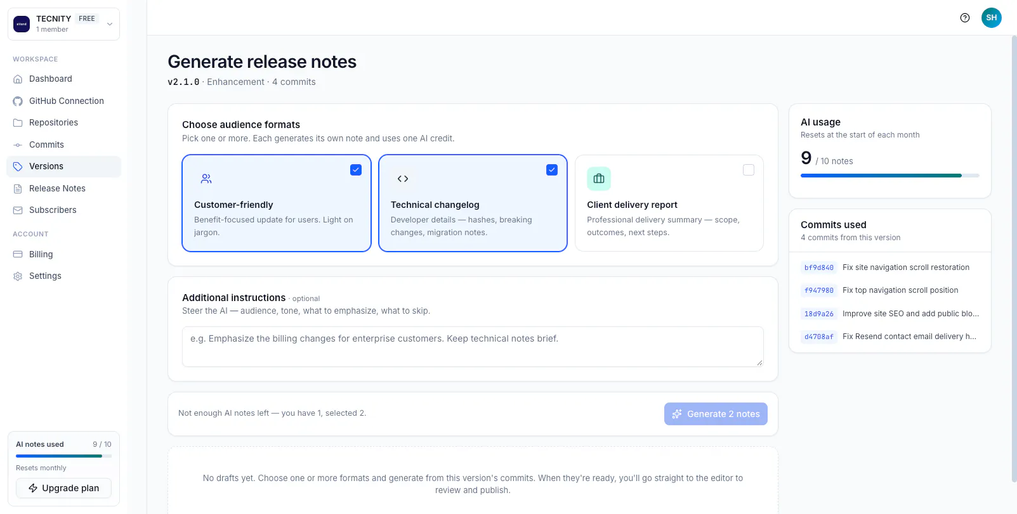Click the Client delivery report briefcase icon
Viewport: 1017px width, 514px height.
pos(599,179)
